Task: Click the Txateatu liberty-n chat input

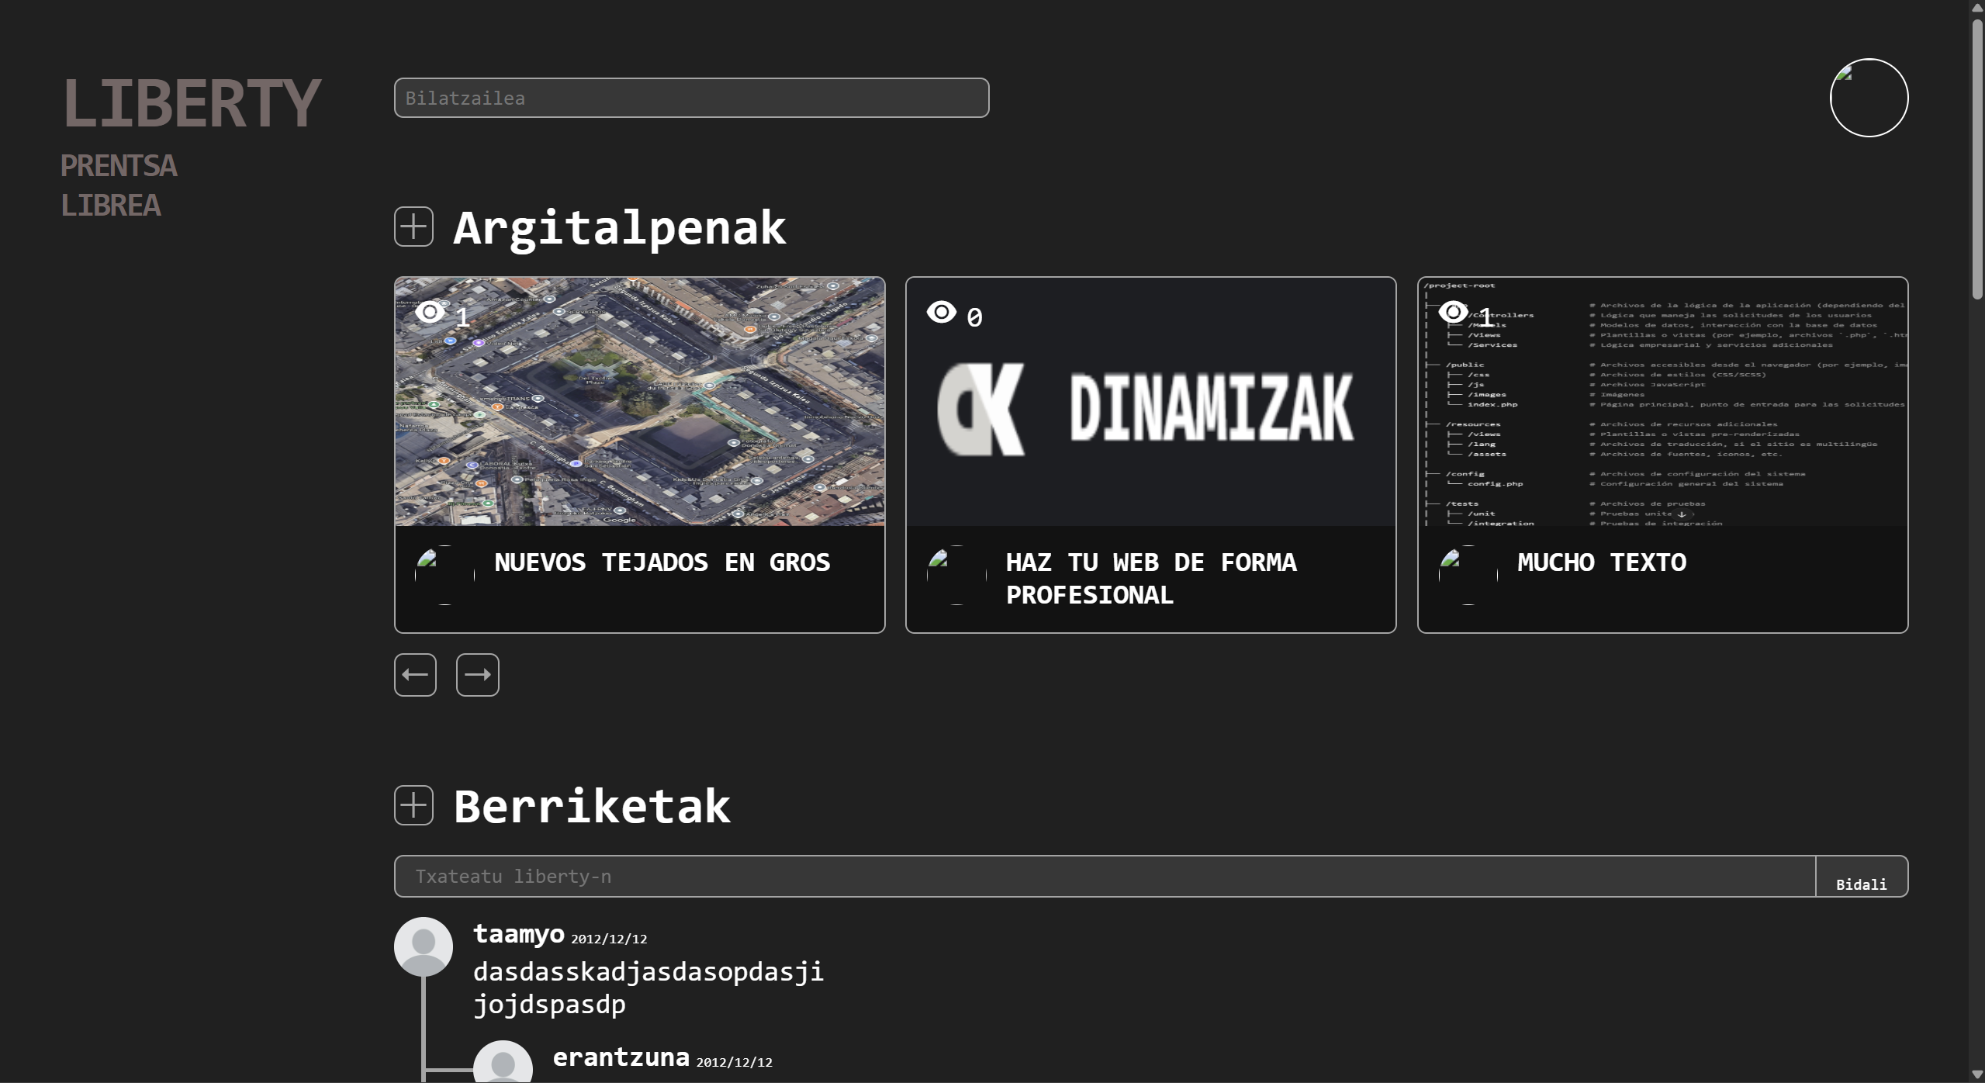Action: point(1104,876)
